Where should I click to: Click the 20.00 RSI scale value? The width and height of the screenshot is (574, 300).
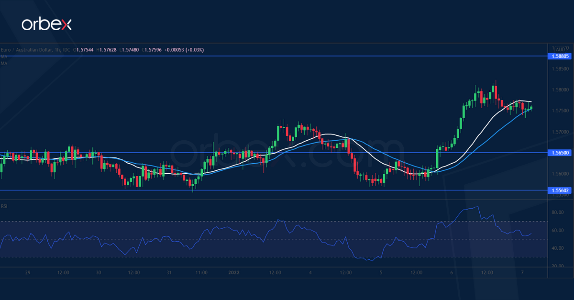click(x=557, y=266)
